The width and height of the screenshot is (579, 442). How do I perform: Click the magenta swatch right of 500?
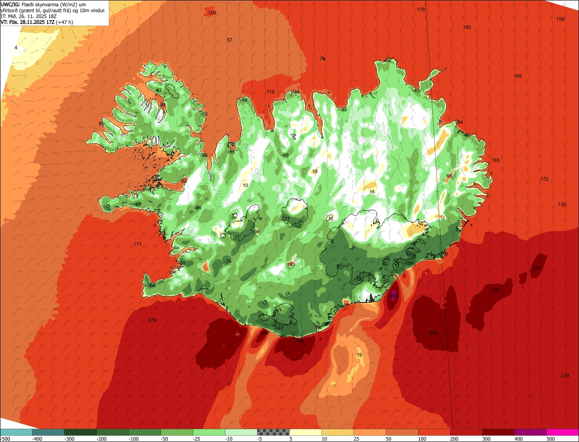click(563, 432)
